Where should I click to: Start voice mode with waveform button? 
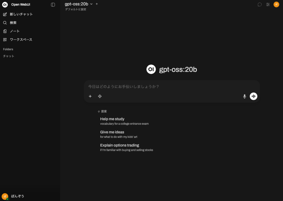click(253, 96)
